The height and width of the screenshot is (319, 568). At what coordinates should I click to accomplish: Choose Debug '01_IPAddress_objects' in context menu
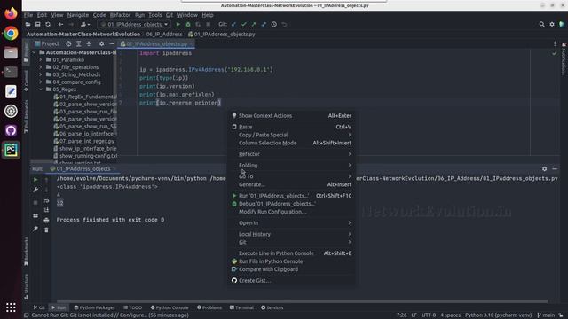[x=291, y=204]
